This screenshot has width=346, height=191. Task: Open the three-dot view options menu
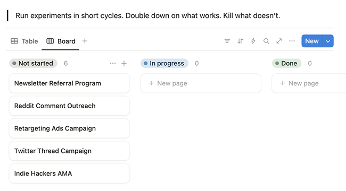(292, 41)
